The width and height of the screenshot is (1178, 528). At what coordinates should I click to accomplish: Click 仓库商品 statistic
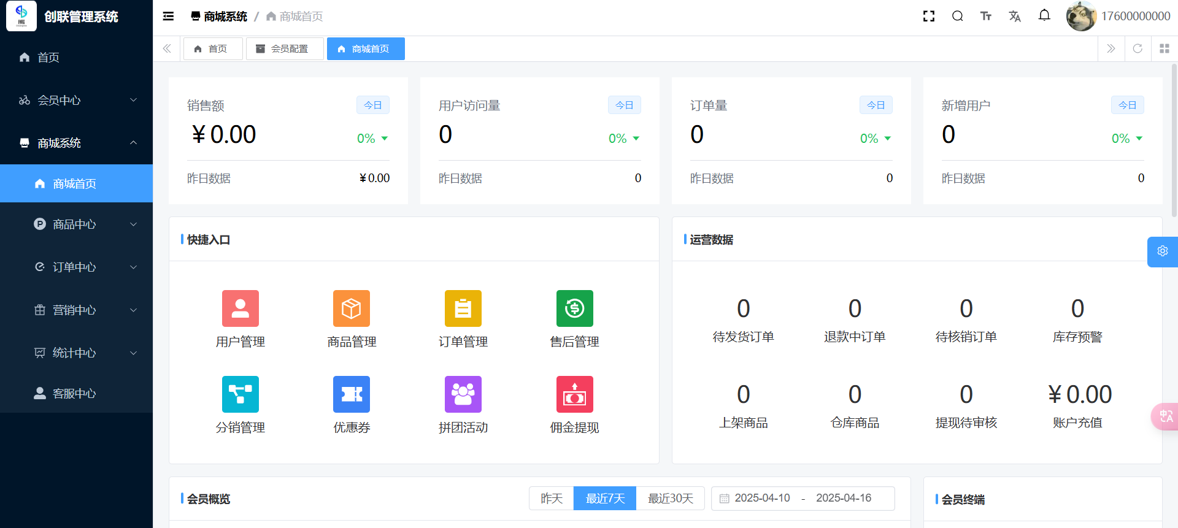[855, 405]
